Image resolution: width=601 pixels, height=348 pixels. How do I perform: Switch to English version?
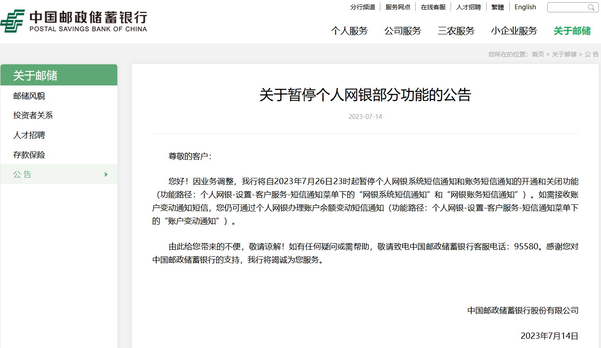[x=525, y=7]
